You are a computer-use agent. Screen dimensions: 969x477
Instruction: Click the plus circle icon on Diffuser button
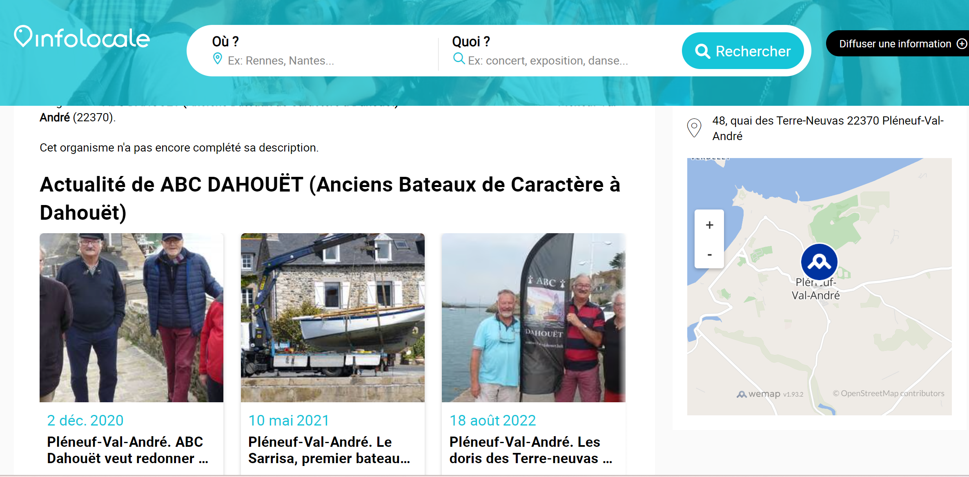[x=962, y=44]
